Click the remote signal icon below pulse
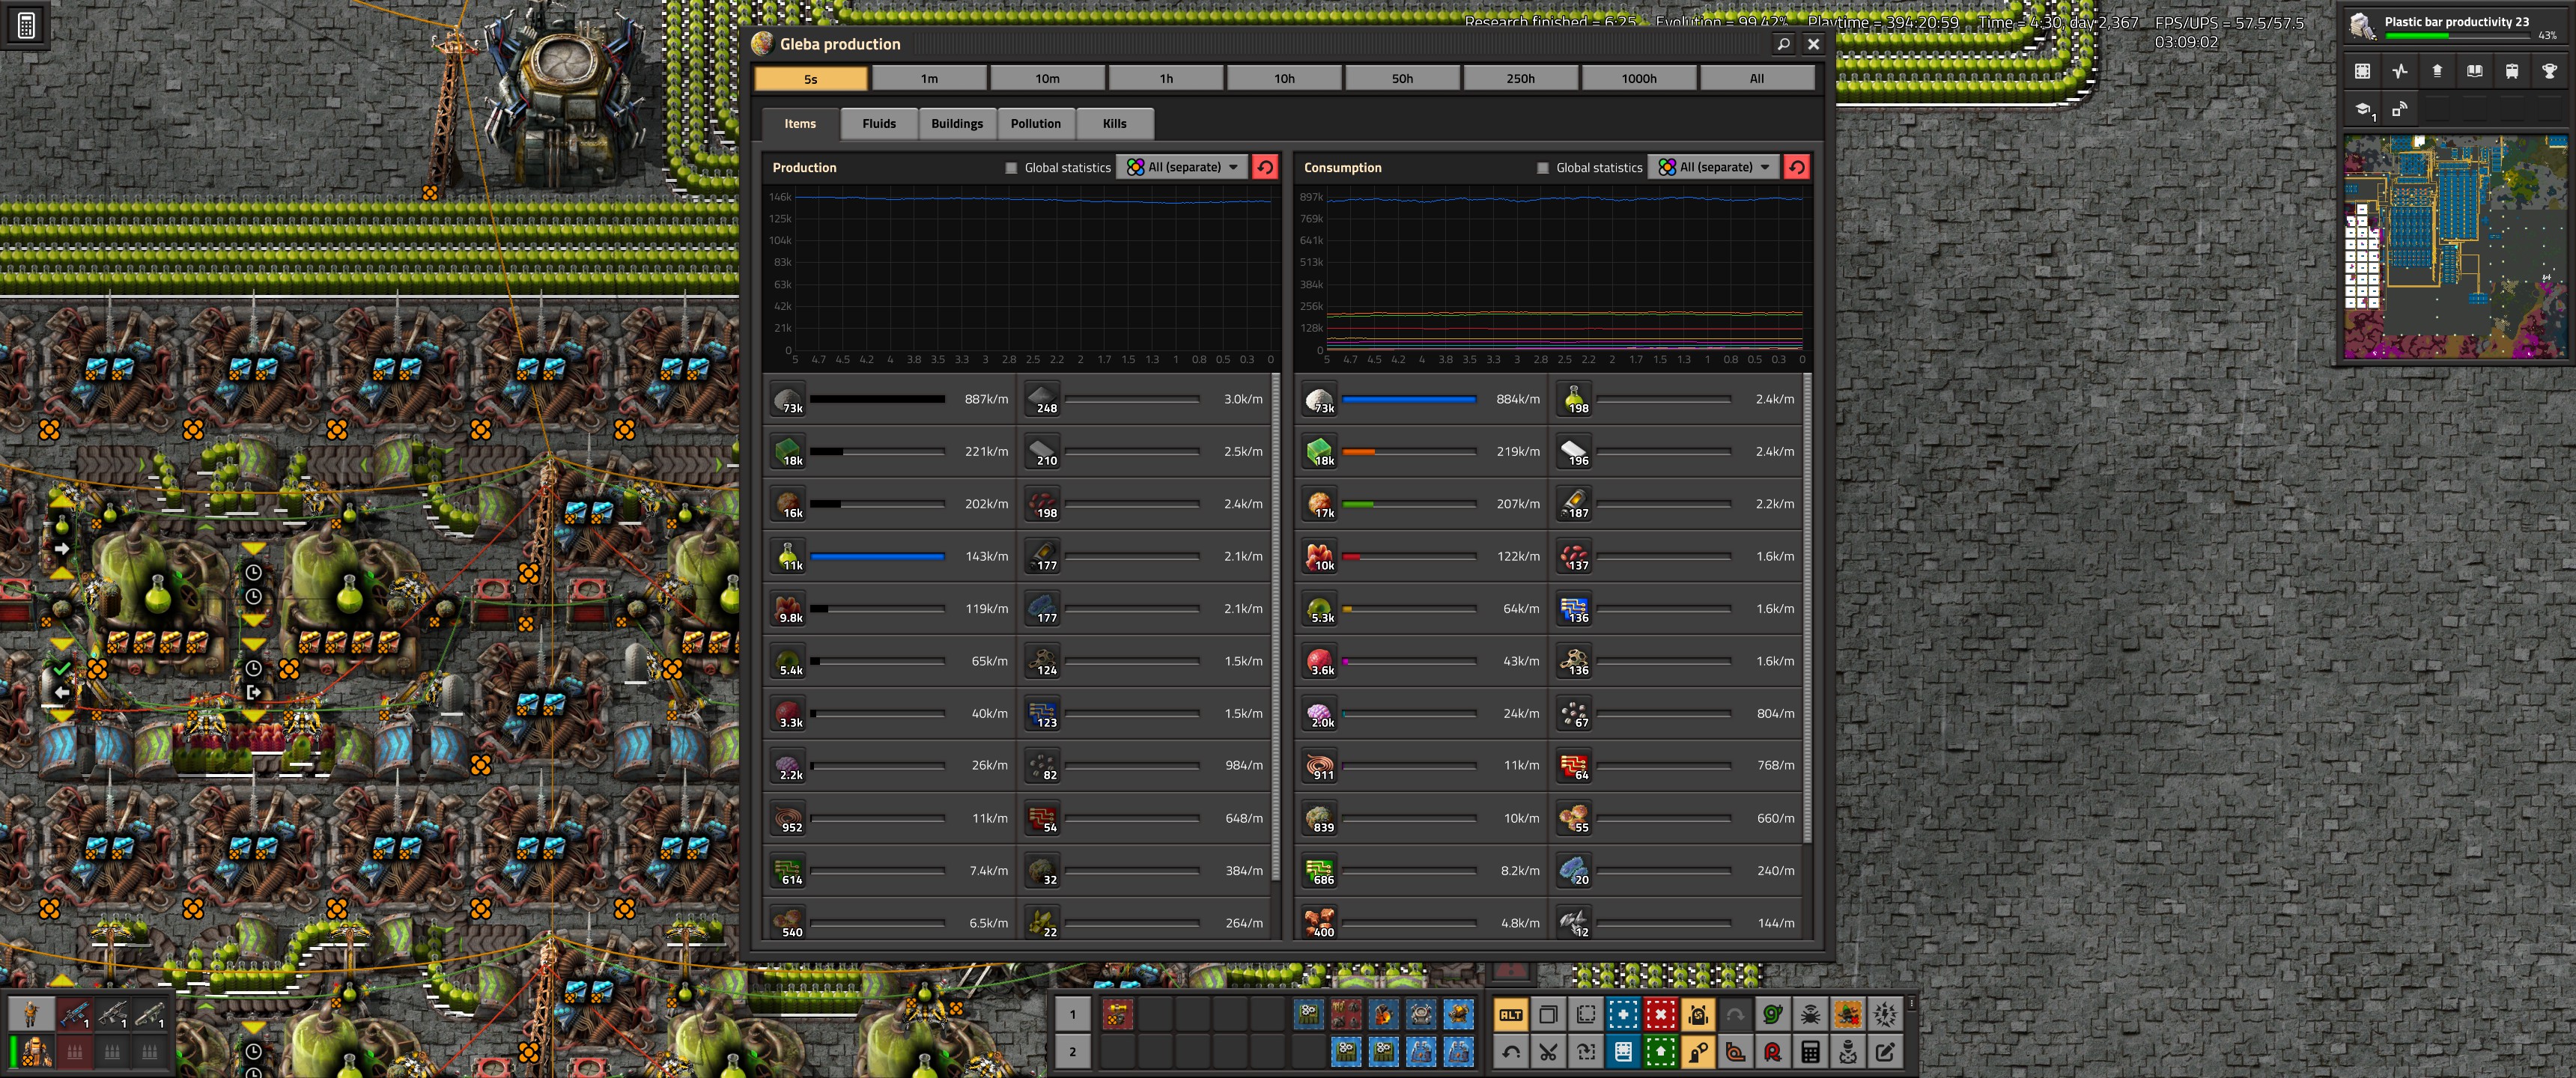 tap(2400, 109)
